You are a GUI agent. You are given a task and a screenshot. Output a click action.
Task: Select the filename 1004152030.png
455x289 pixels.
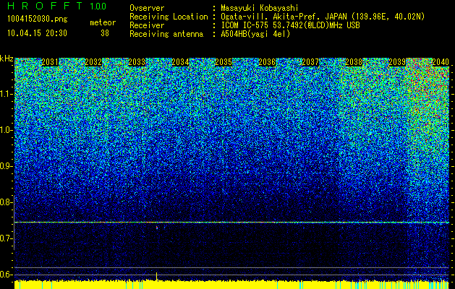(x=38, y=20)
